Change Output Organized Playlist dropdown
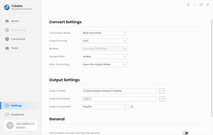 [x=105, y=107]
